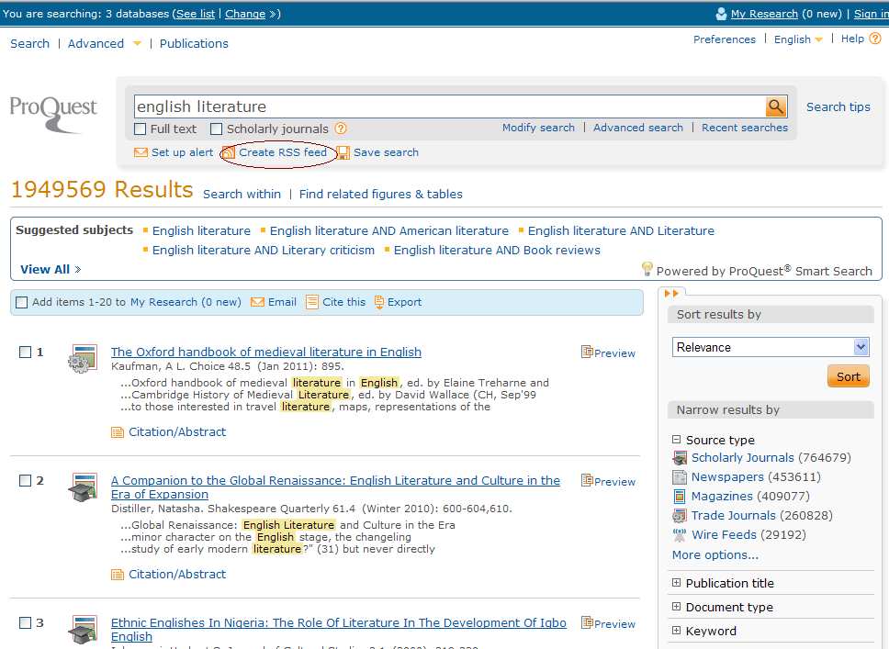Open the Relevance sort dropdown
889x649 pixels.
(x=770, y=347)
